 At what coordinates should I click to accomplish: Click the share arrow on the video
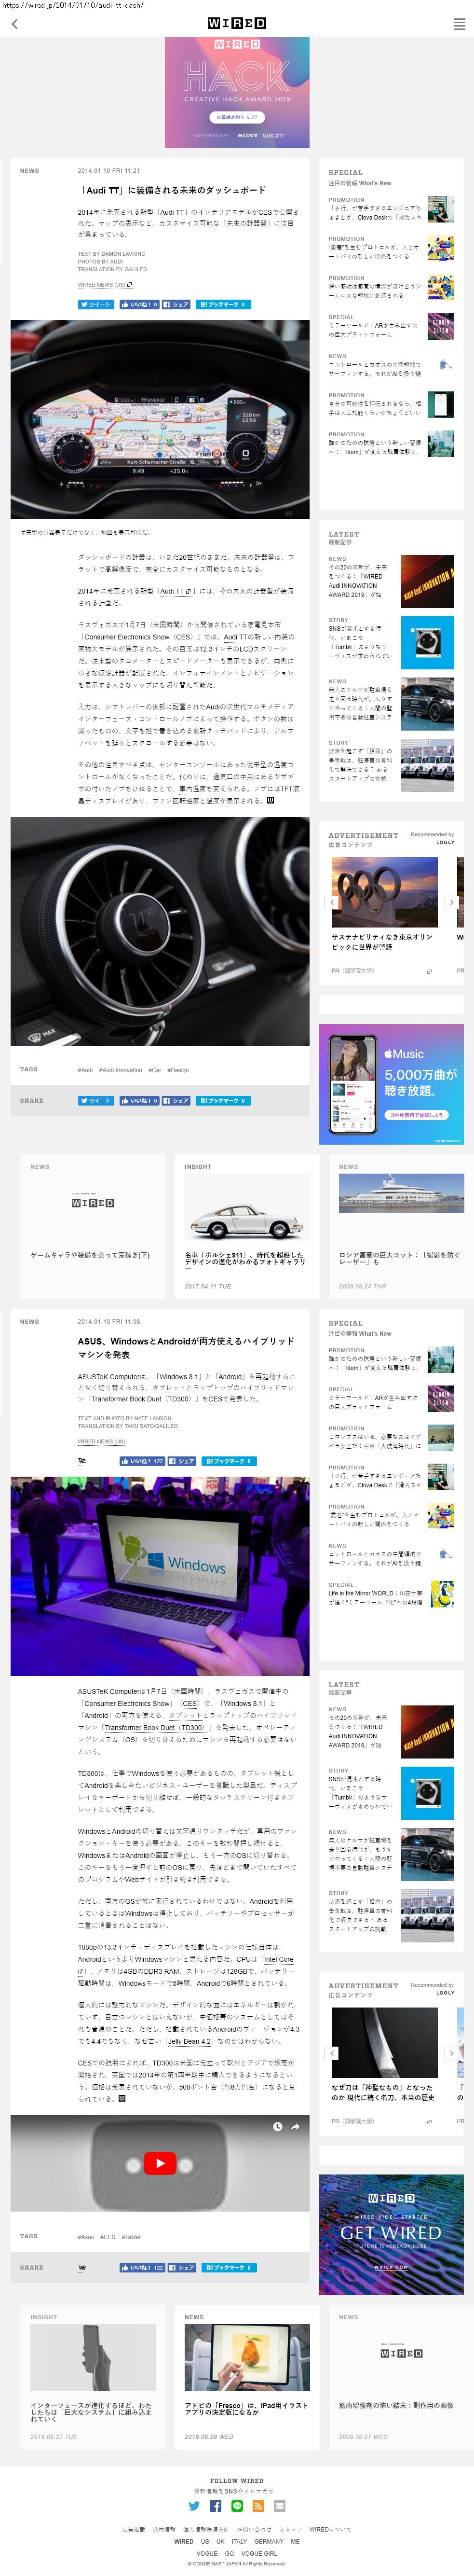tap(295, 2127)
